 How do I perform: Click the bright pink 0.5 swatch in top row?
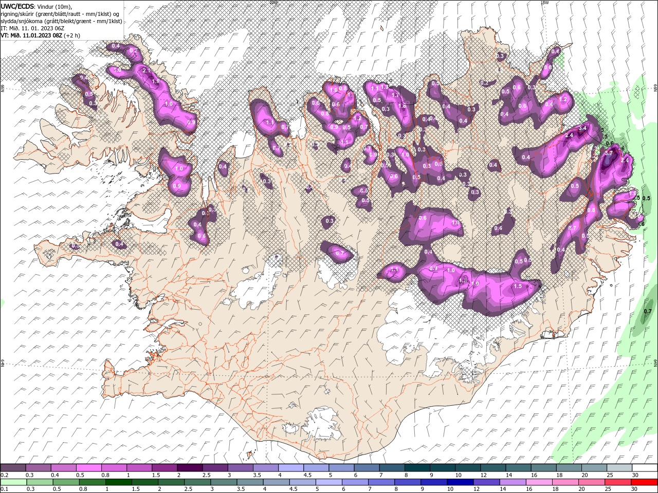88,468
